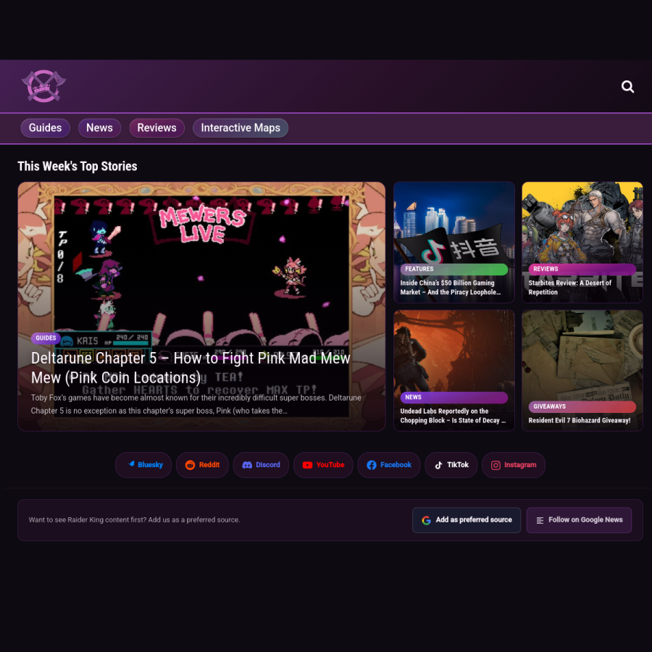Click the Instagram camera icon
652x652 pixels.
(x=496, y=465)
